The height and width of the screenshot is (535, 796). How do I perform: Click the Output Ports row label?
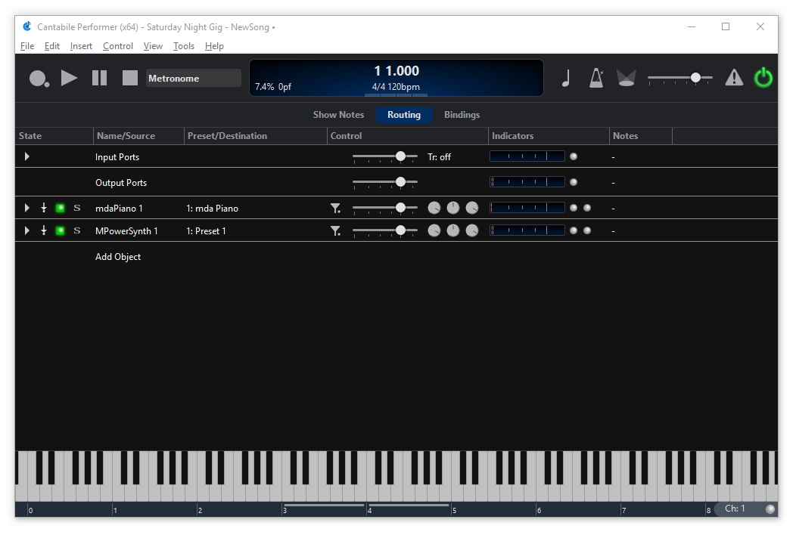tap(121, 183)
